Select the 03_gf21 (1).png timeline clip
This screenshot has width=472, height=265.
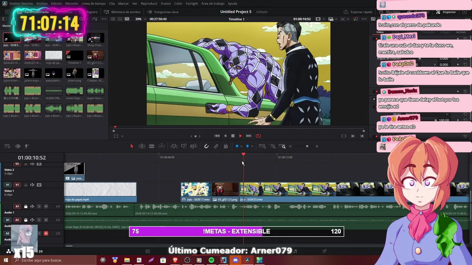click(x=225, y=192)
